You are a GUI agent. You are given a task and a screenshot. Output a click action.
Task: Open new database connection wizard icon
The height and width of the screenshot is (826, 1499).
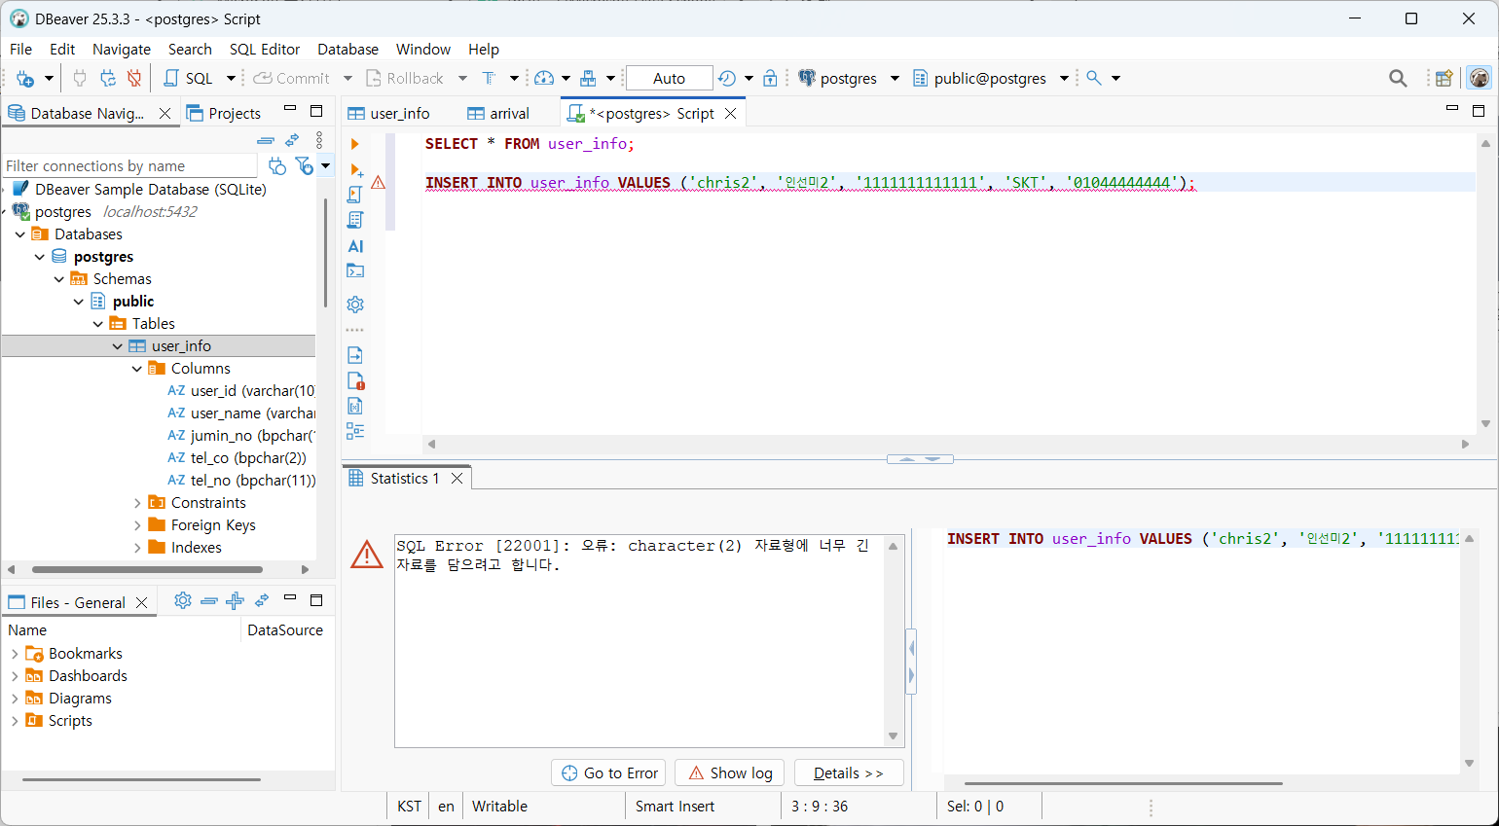point(25,78)
